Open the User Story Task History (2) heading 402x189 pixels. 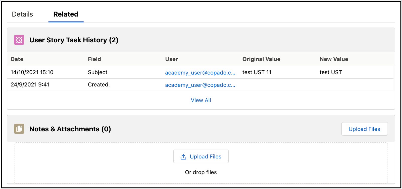coord(74,40)
